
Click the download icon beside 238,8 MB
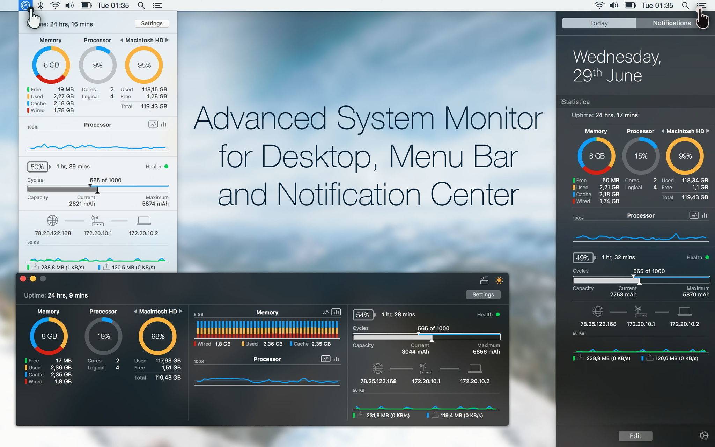(x=35, y=267)
